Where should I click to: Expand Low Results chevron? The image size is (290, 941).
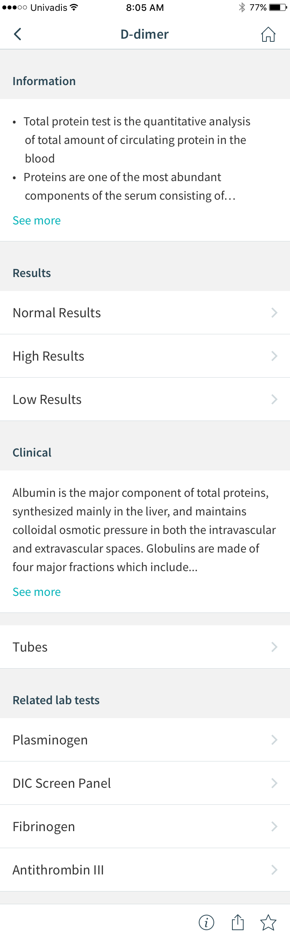click(x=274, y=399)
